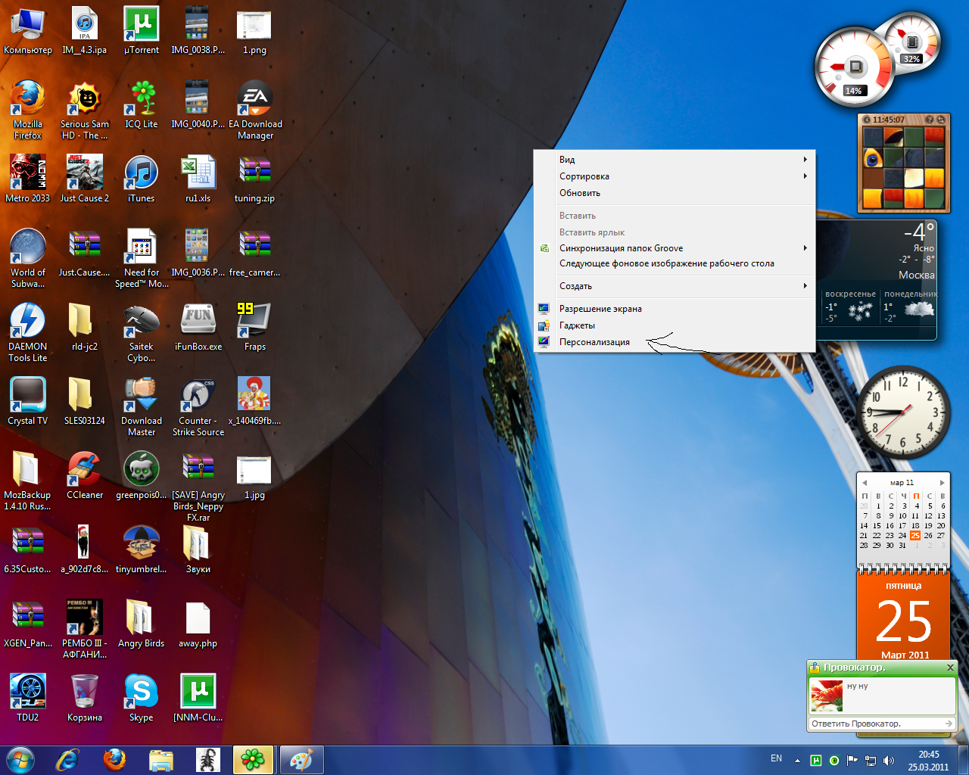969x775 pixels.
Task: Select the EA Download Manager icon
Action: (x=255, y=110)
